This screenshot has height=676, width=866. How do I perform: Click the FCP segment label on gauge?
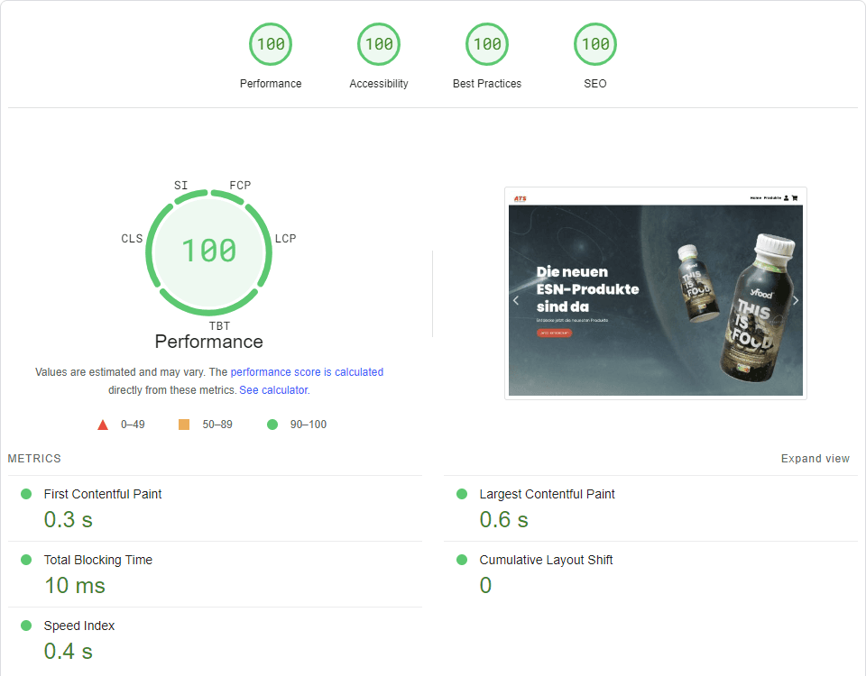point(240,186)
